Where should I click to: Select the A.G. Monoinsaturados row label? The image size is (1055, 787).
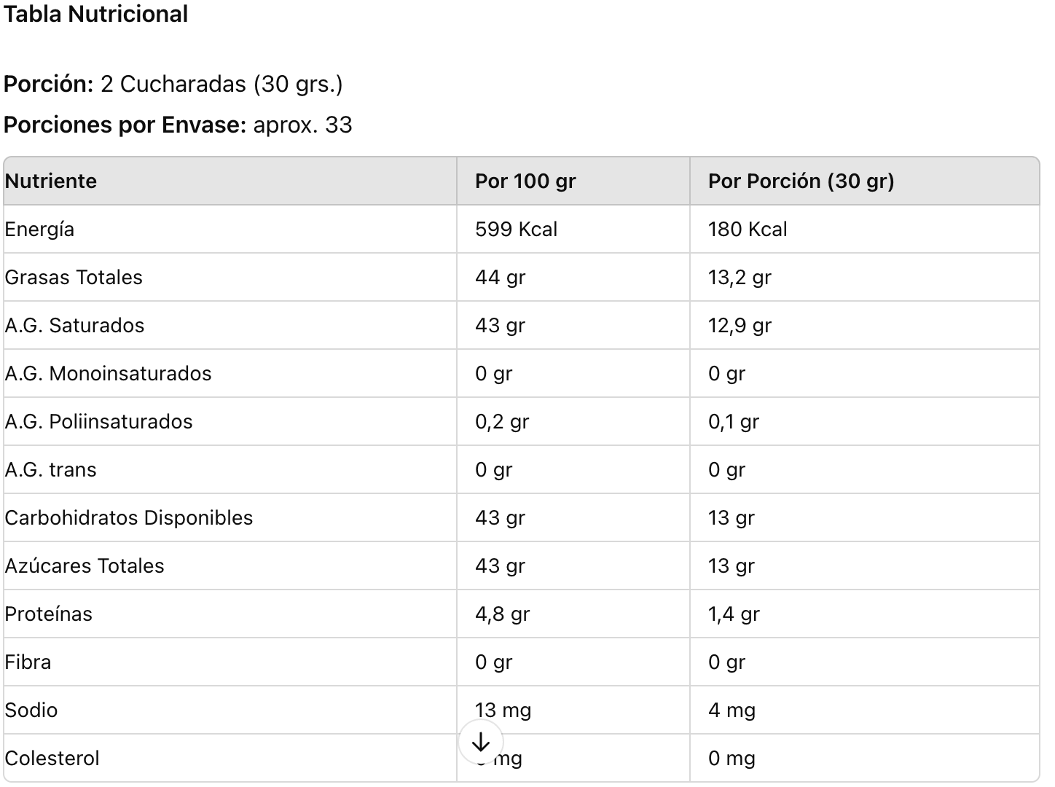[x=108, y=373]
